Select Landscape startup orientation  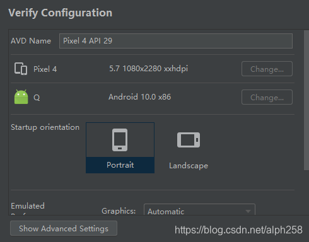(x=189, y=151)
